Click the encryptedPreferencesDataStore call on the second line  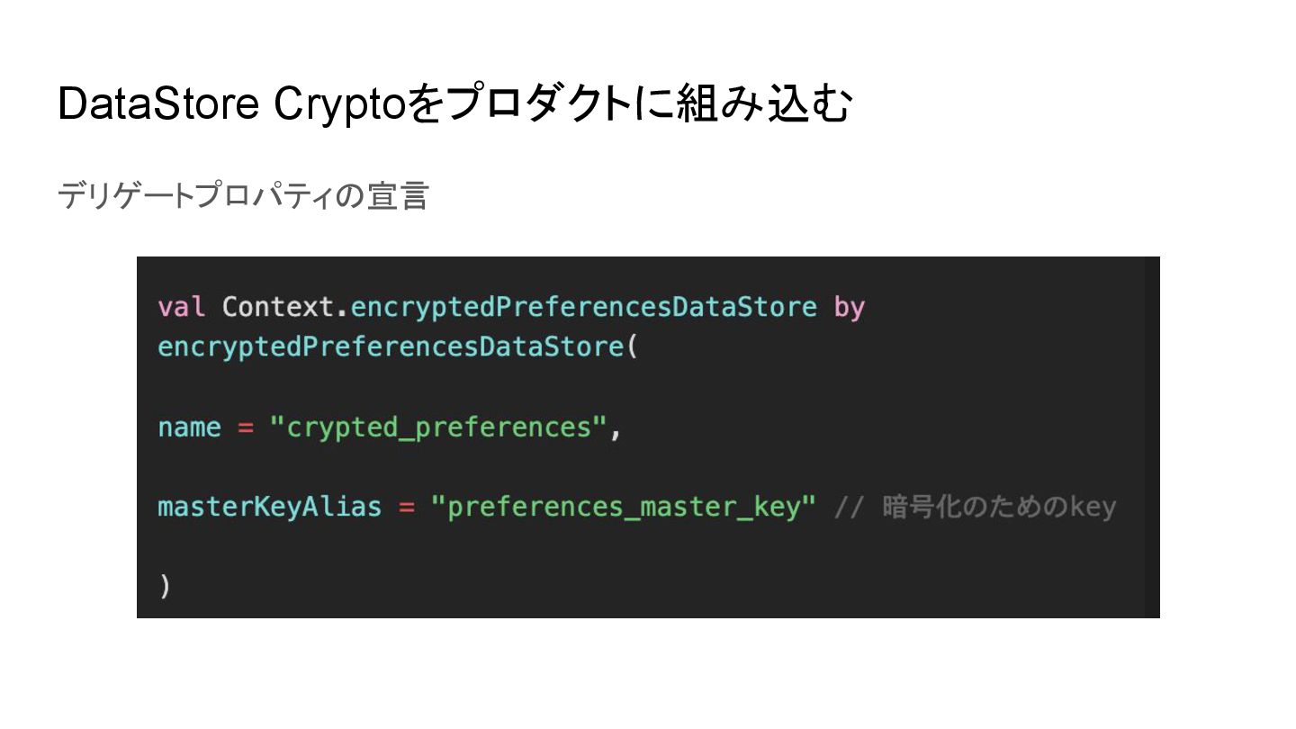point(391,346)
